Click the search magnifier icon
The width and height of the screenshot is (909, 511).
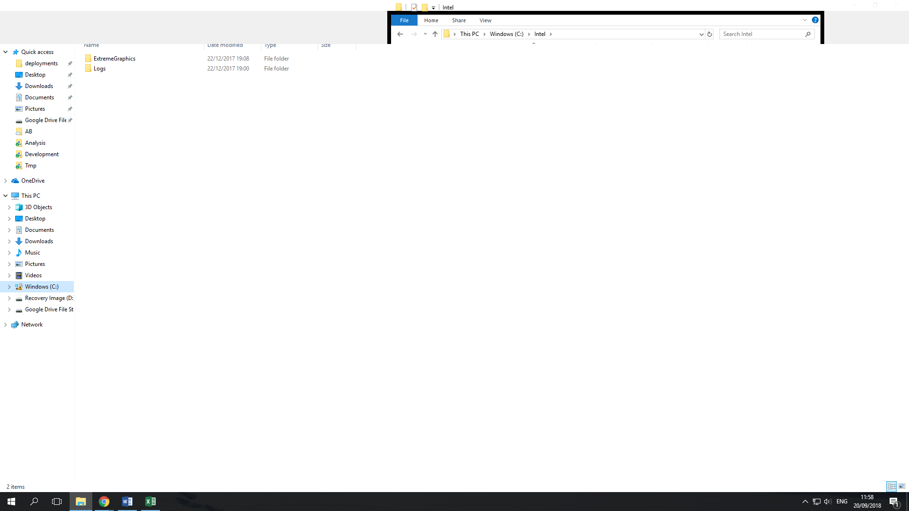click(808, 34)
